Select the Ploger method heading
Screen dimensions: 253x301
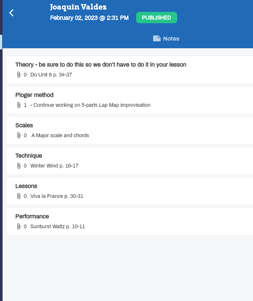(34, 95)
